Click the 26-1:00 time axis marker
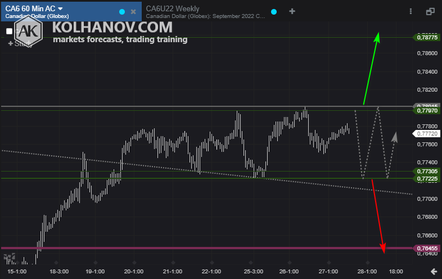Screen dimensions: 442x279 [x=288, y=271]
